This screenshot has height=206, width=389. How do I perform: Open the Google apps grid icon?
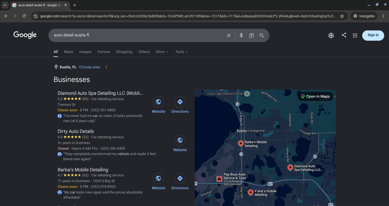(355, 36)
